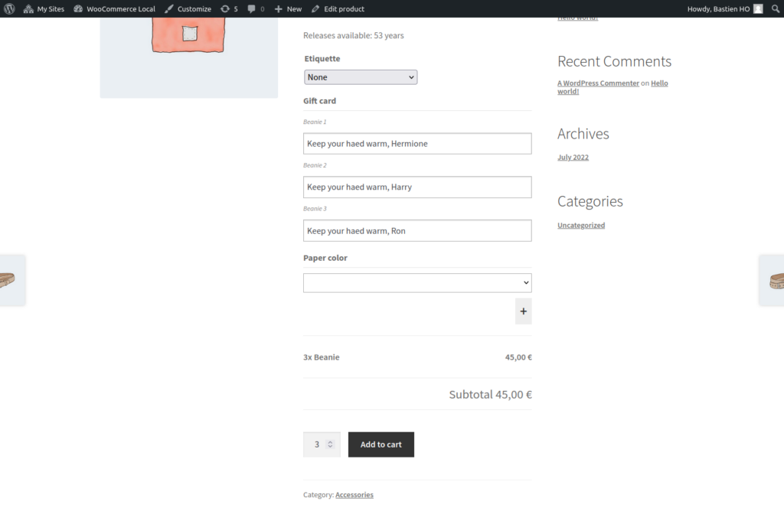Go to previous product thumbnail on left

point(11,280)
